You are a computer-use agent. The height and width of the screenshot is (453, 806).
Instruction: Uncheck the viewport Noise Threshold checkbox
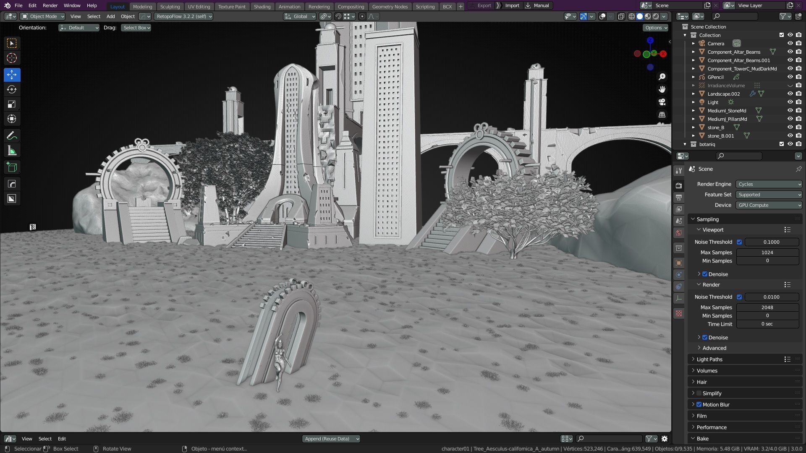[739, 242]
